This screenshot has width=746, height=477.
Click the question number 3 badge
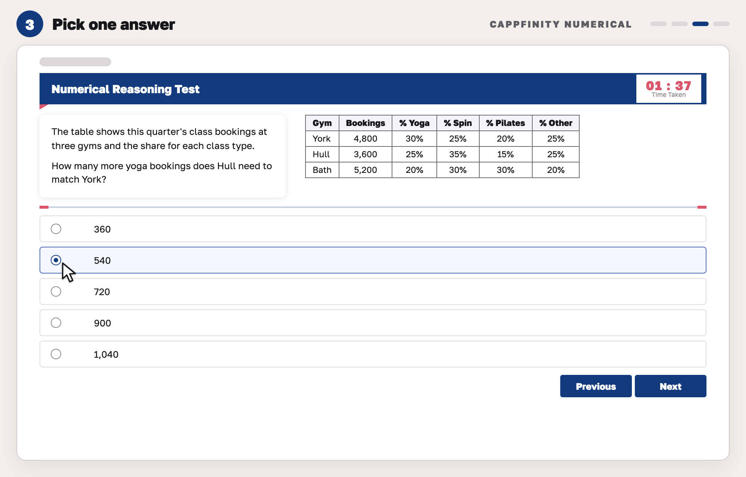[30, 24]
